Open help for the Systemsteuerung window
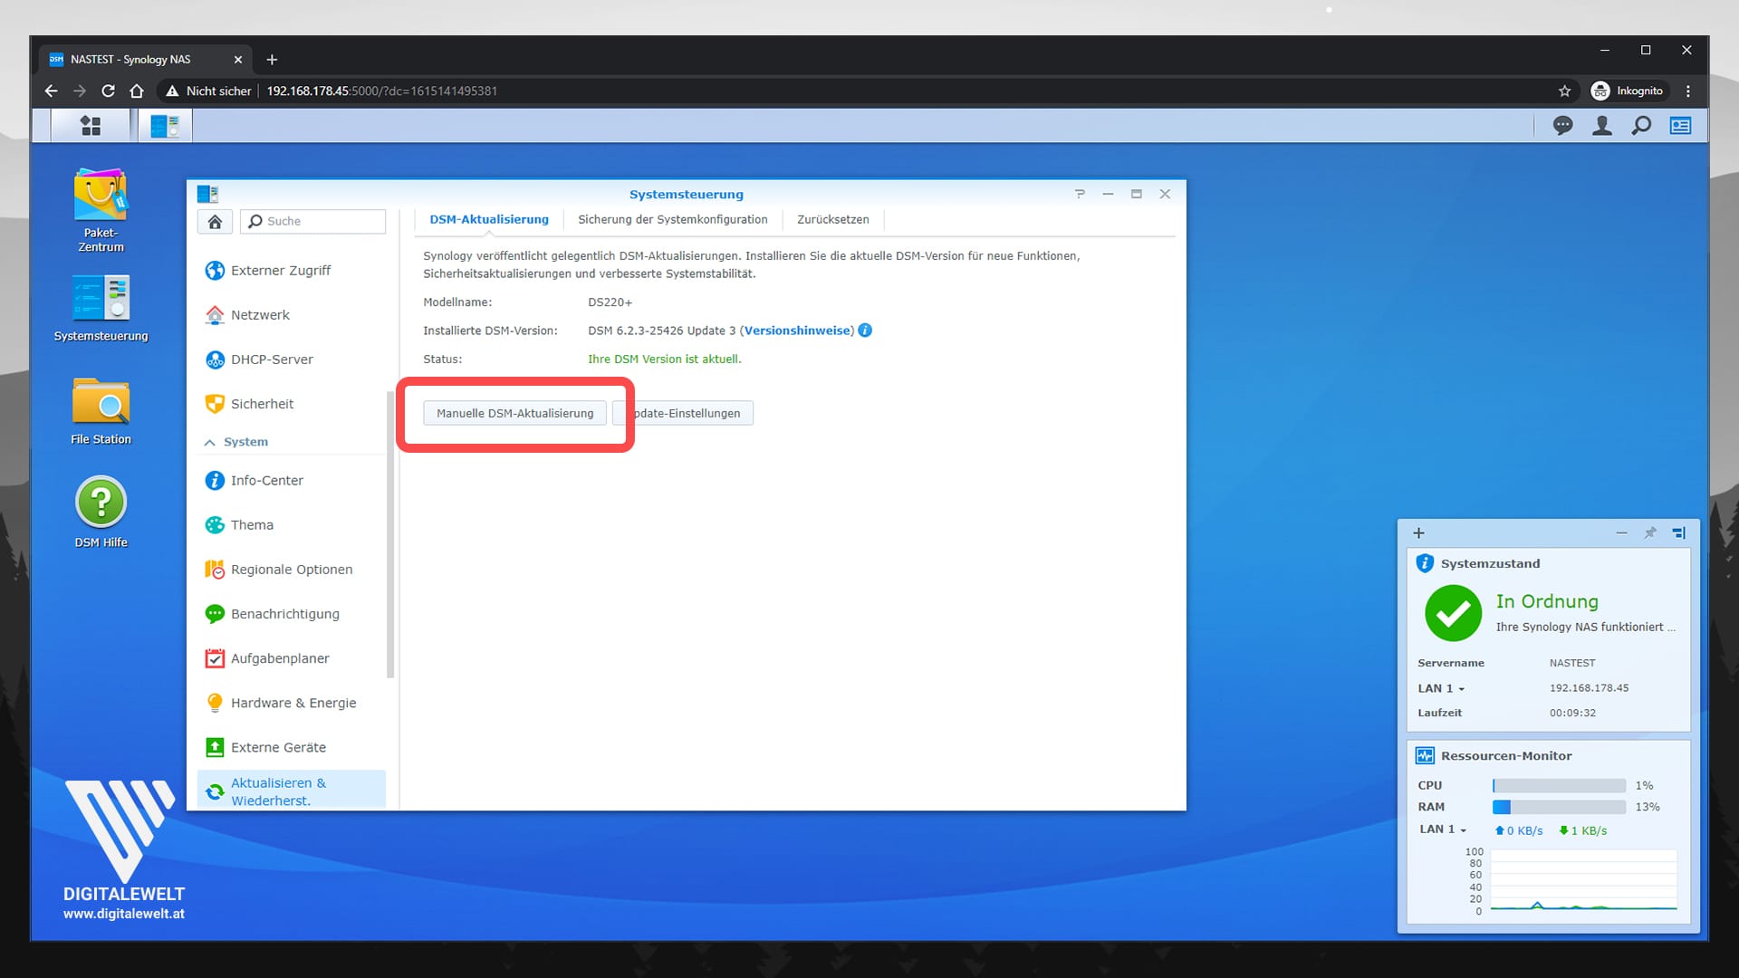The width and height of the screenshot is (1739, 978). tap(1080, 195)
